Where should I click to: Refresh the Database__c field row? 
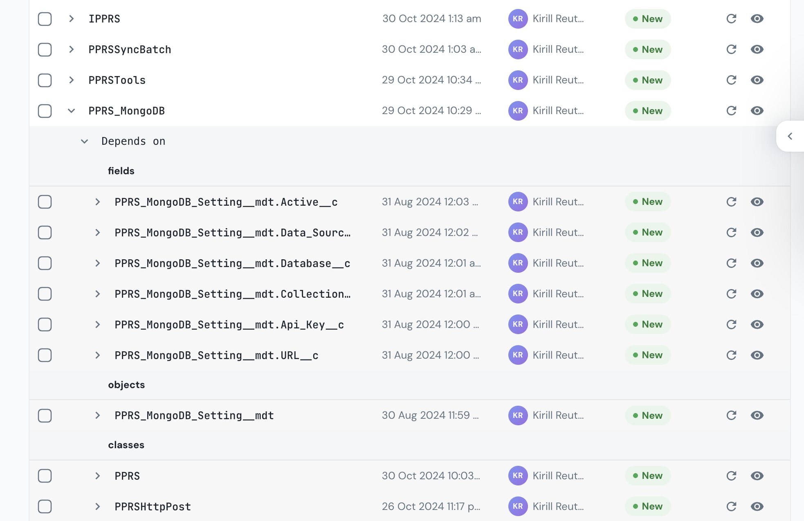[x=731, y=263]
